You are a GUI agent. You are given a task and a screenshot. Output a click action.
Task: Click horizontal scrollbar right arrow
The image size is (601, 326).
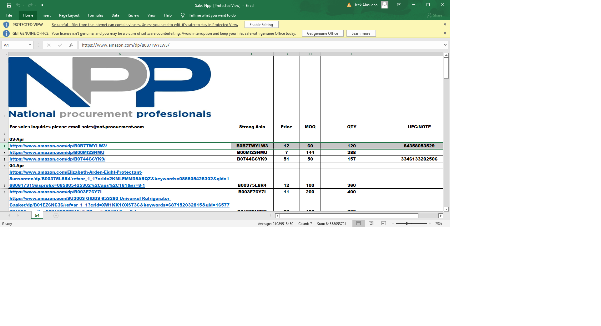pyautogui.click(x=441, y=216)
